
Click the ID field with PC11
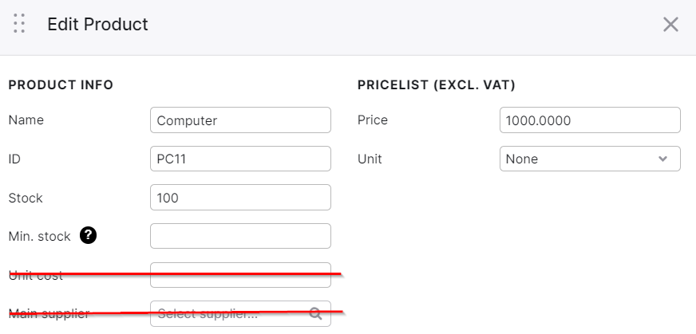pos(240,159)
